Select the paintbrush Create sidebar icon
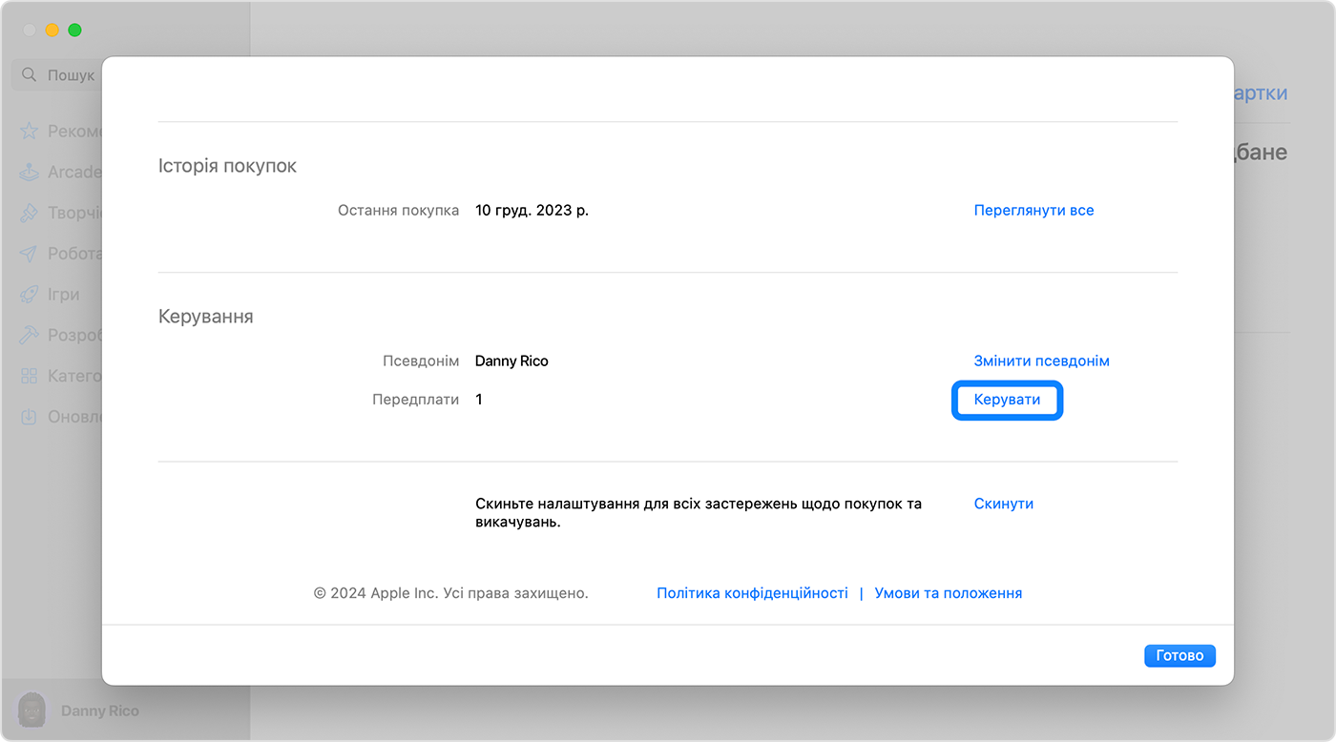Screen dimensions: 1336x742 (x=30, y=213)
